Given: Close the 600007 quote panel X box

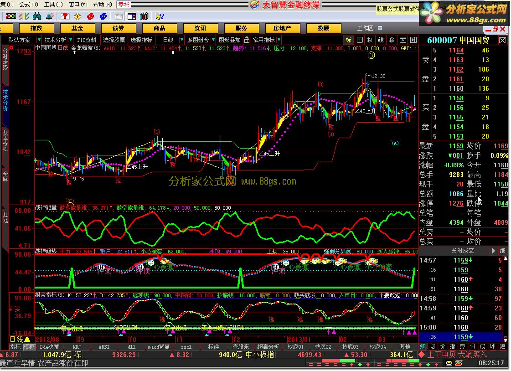Looking at the screenshot, I should (x=502, y=41).
